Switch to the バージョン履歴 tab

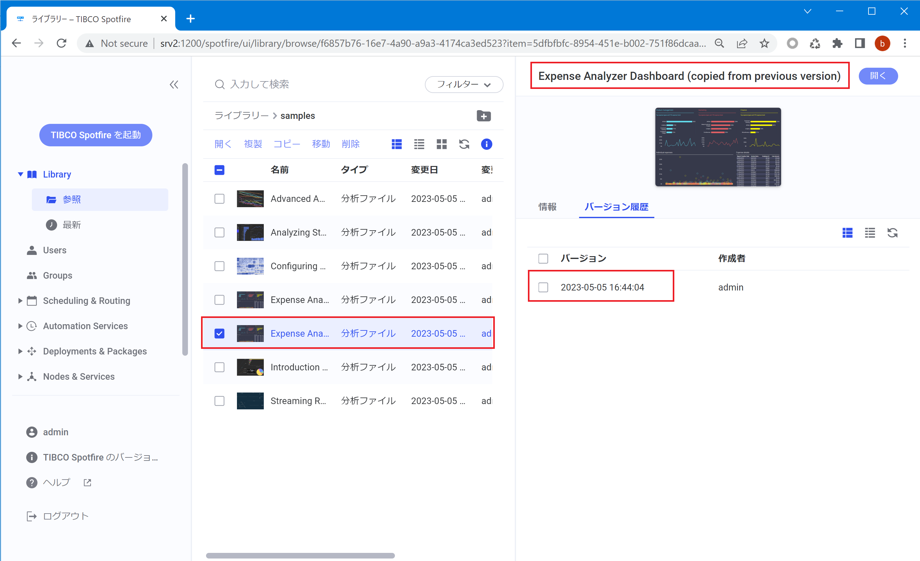coord(617,207)
